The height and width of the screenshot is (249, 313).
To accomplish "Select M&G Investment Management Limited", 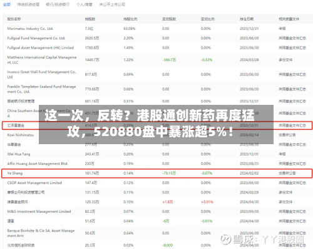I will coord(39,212).
